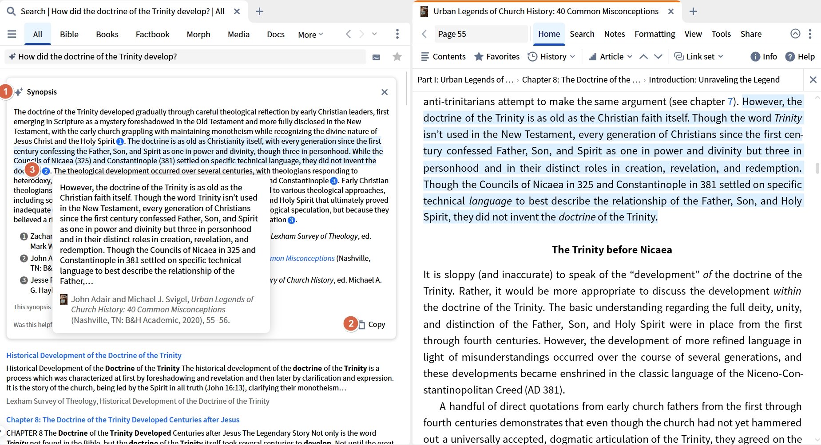The image size is (821, 445).
Task: Open the Formatting ribbon tab
Action: [654, 34]
